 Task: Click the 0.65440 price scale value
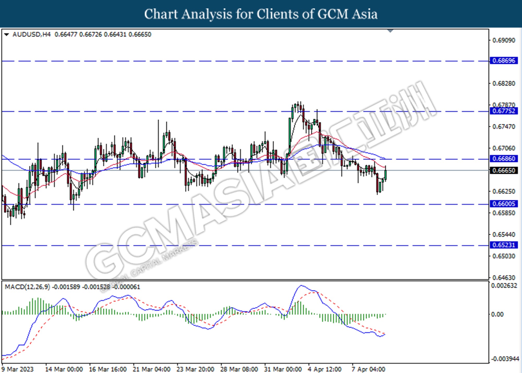[x=504, y=234]
